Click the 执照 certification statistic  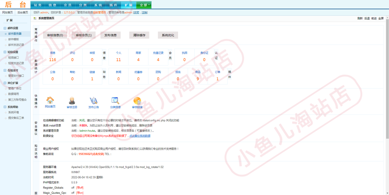pos(184,57)
